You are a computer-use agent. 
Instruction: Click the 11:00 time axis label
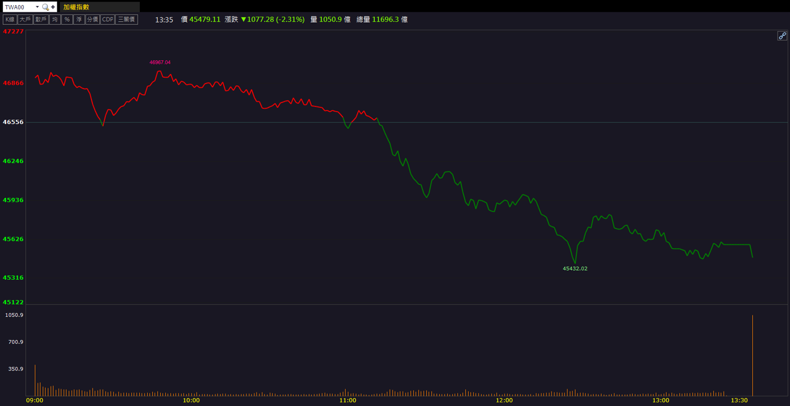click(x=347, y=400)
